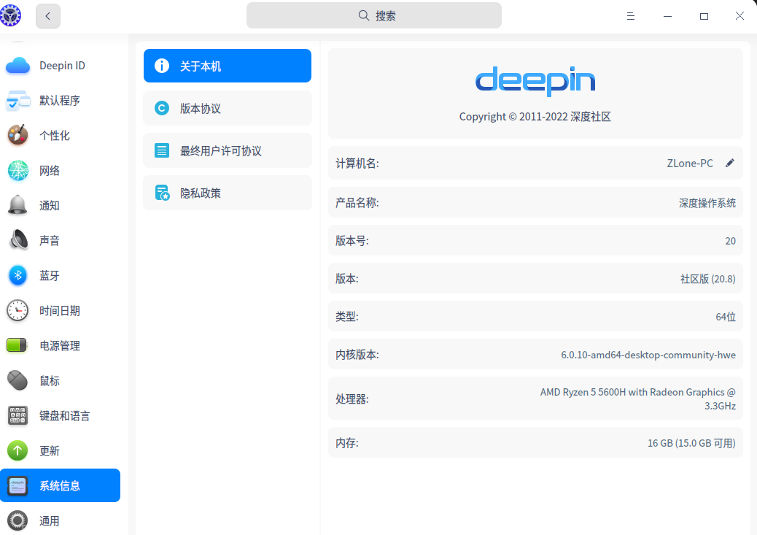Click the 64位 type value

click(x=726, y=317)
